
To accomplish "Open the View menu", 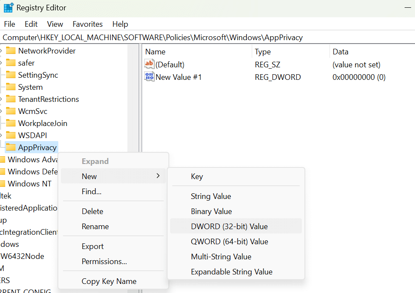I will tap(55, 24).
